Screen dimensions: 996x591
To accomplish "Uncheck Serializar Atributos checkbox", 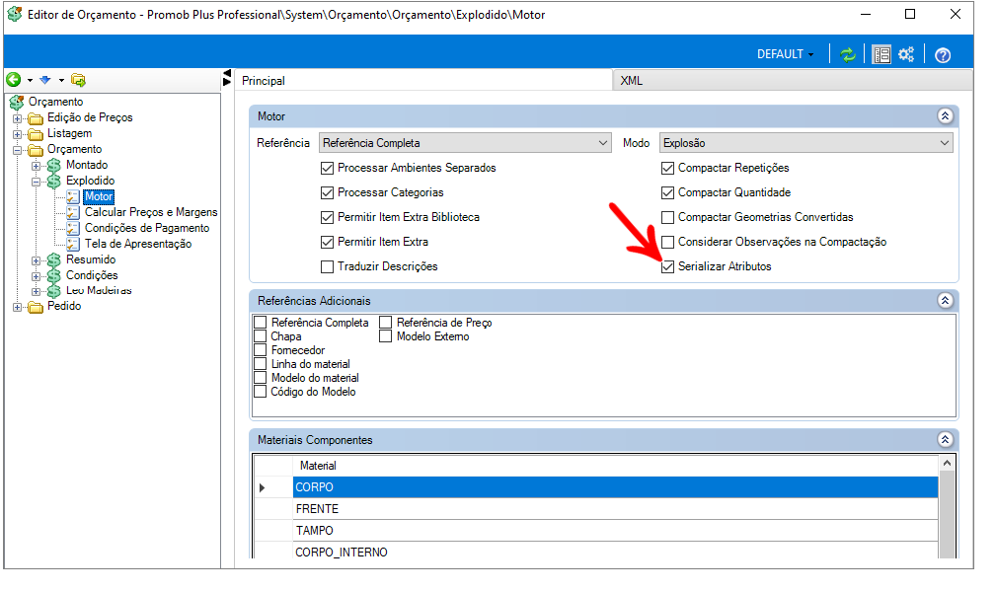I will click(x=667, y=267).
